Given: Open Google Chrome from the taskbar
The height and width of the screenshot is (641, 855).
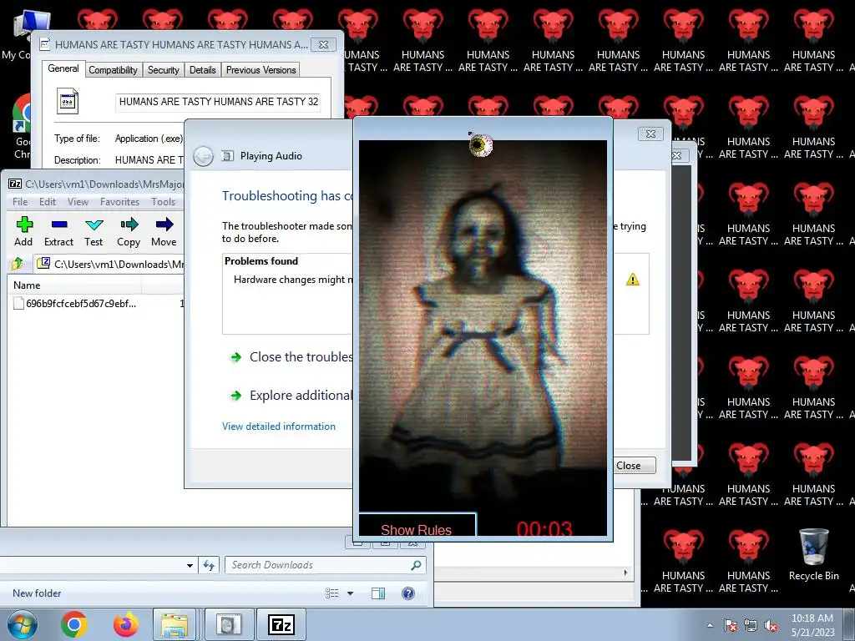Looking at the screenshot, I should (x=73, y=624).
